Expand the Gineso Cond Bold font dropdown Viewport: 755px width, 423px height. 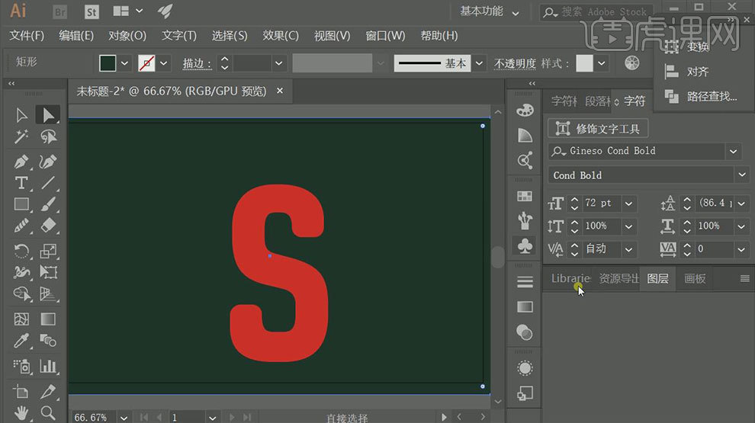point(734,151)
